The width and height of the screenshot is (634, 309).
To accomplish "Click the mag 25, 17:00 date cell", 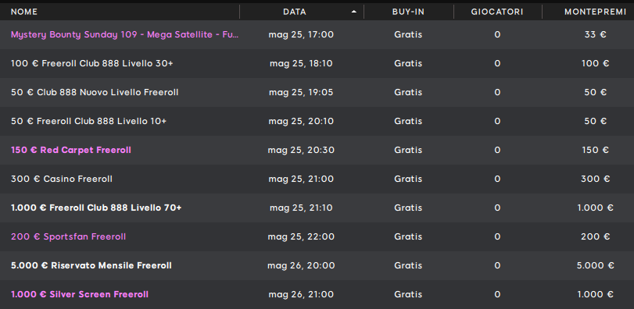I will point(301,34).
